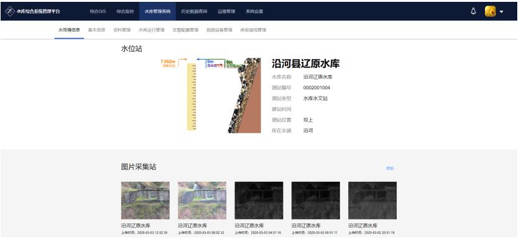This screenshot has height=247, width=521.
Task: Click the yellow water level gauge ruler
Action: pyautogui.click(x=191, y=97)
